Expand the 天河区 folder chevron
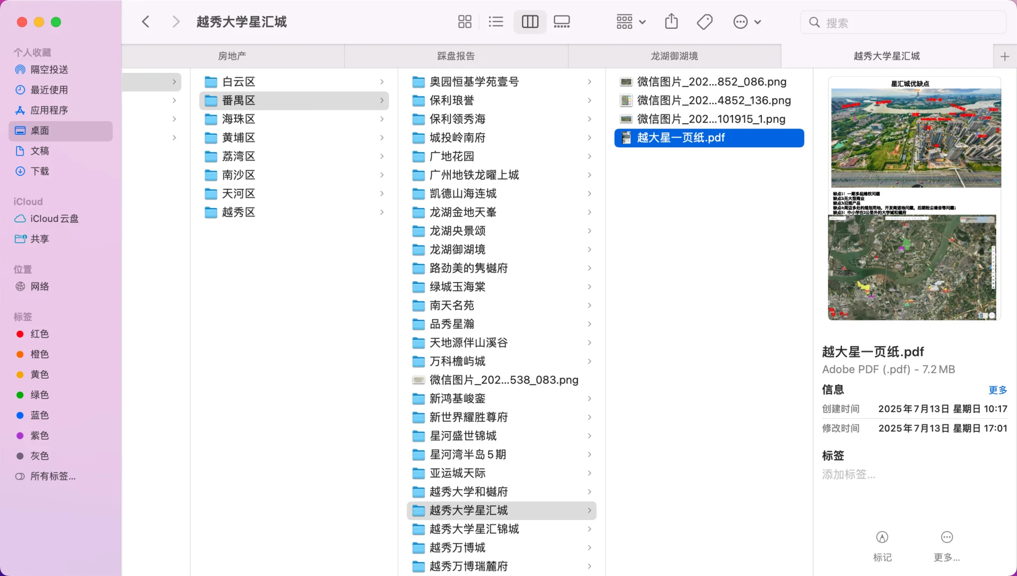This screenshot has height=576, width=1017. (382, 194)
